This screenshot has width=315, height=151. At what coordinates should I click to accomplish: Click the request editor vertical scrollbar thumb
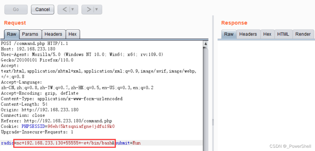coord(205,98)
